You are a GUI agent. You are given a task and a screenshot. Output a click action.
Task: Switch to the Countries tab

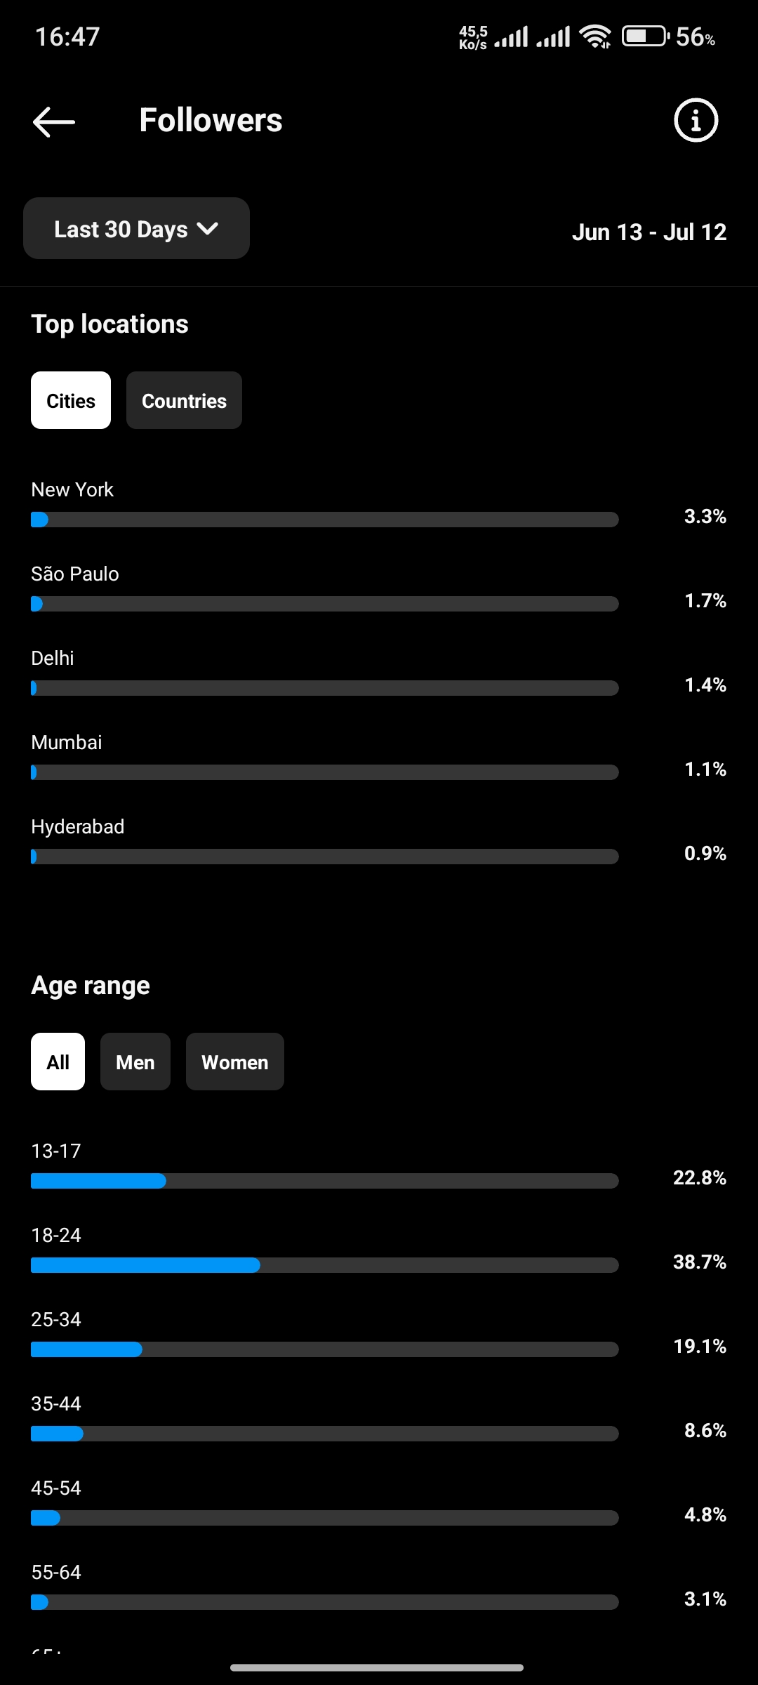click(184, 400)
